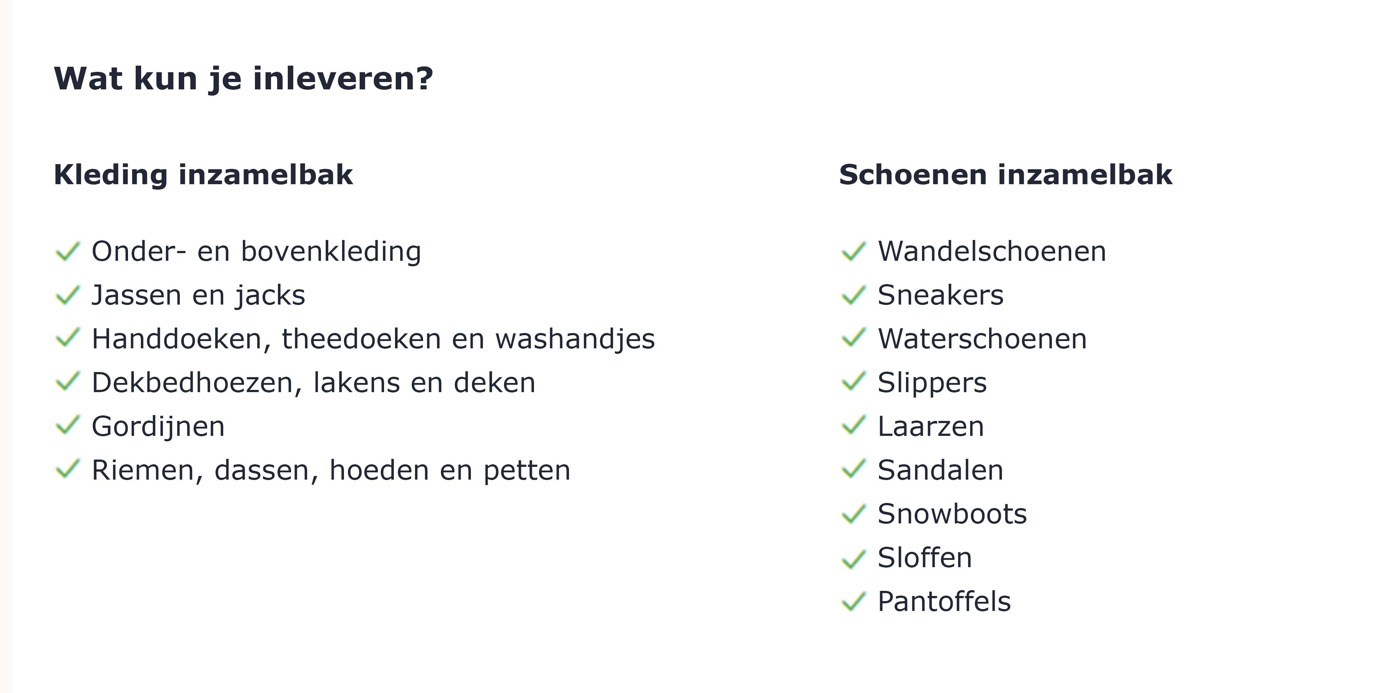Image resolution: width=1386 pixels, height=693 pixels.
Task: Click the Kleding inzamelbak heading
Action: coord(204,175)
